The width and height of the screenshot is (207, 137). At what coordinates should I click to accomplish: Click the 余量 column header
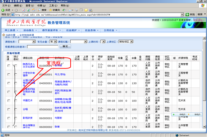click(134, 58)
